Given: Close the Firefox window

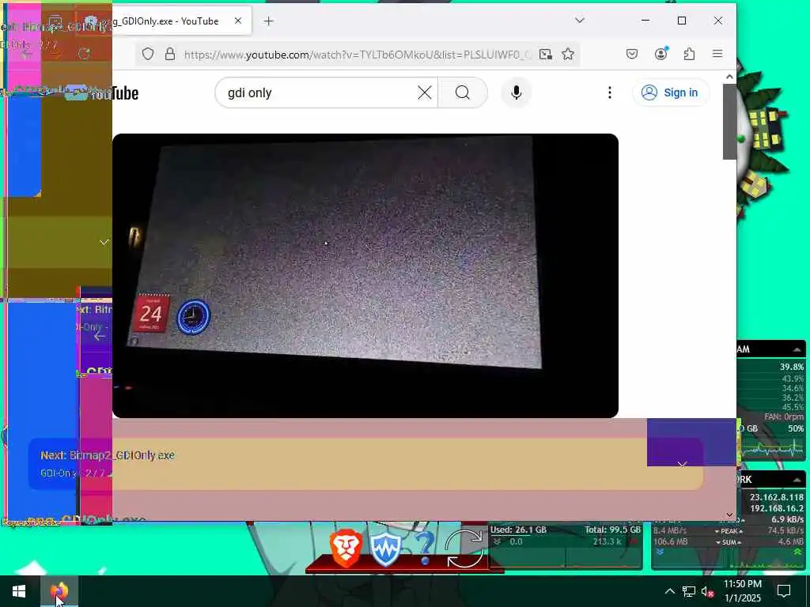Looking at the screenshot, I should [718, 21].
